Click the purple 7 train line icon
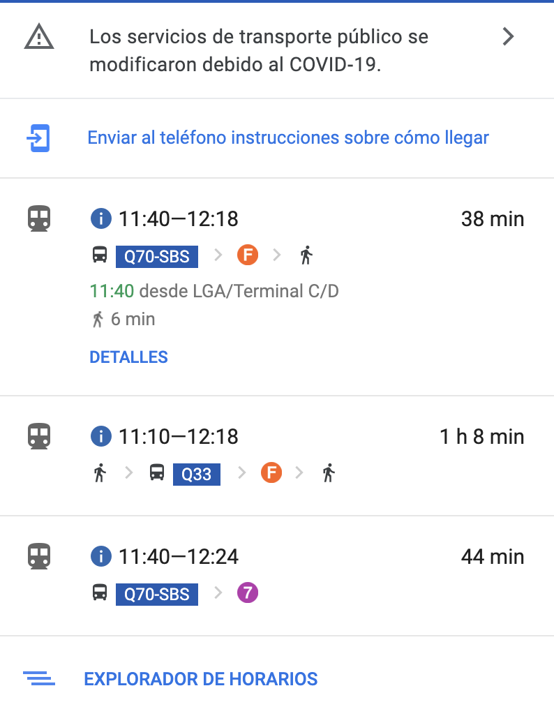Image resolution: width=554 pixels, height=716 pixels. 248,592
